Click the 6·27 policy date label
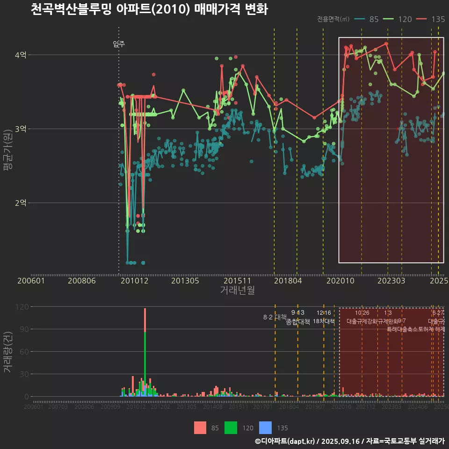 tap(438, 313)
